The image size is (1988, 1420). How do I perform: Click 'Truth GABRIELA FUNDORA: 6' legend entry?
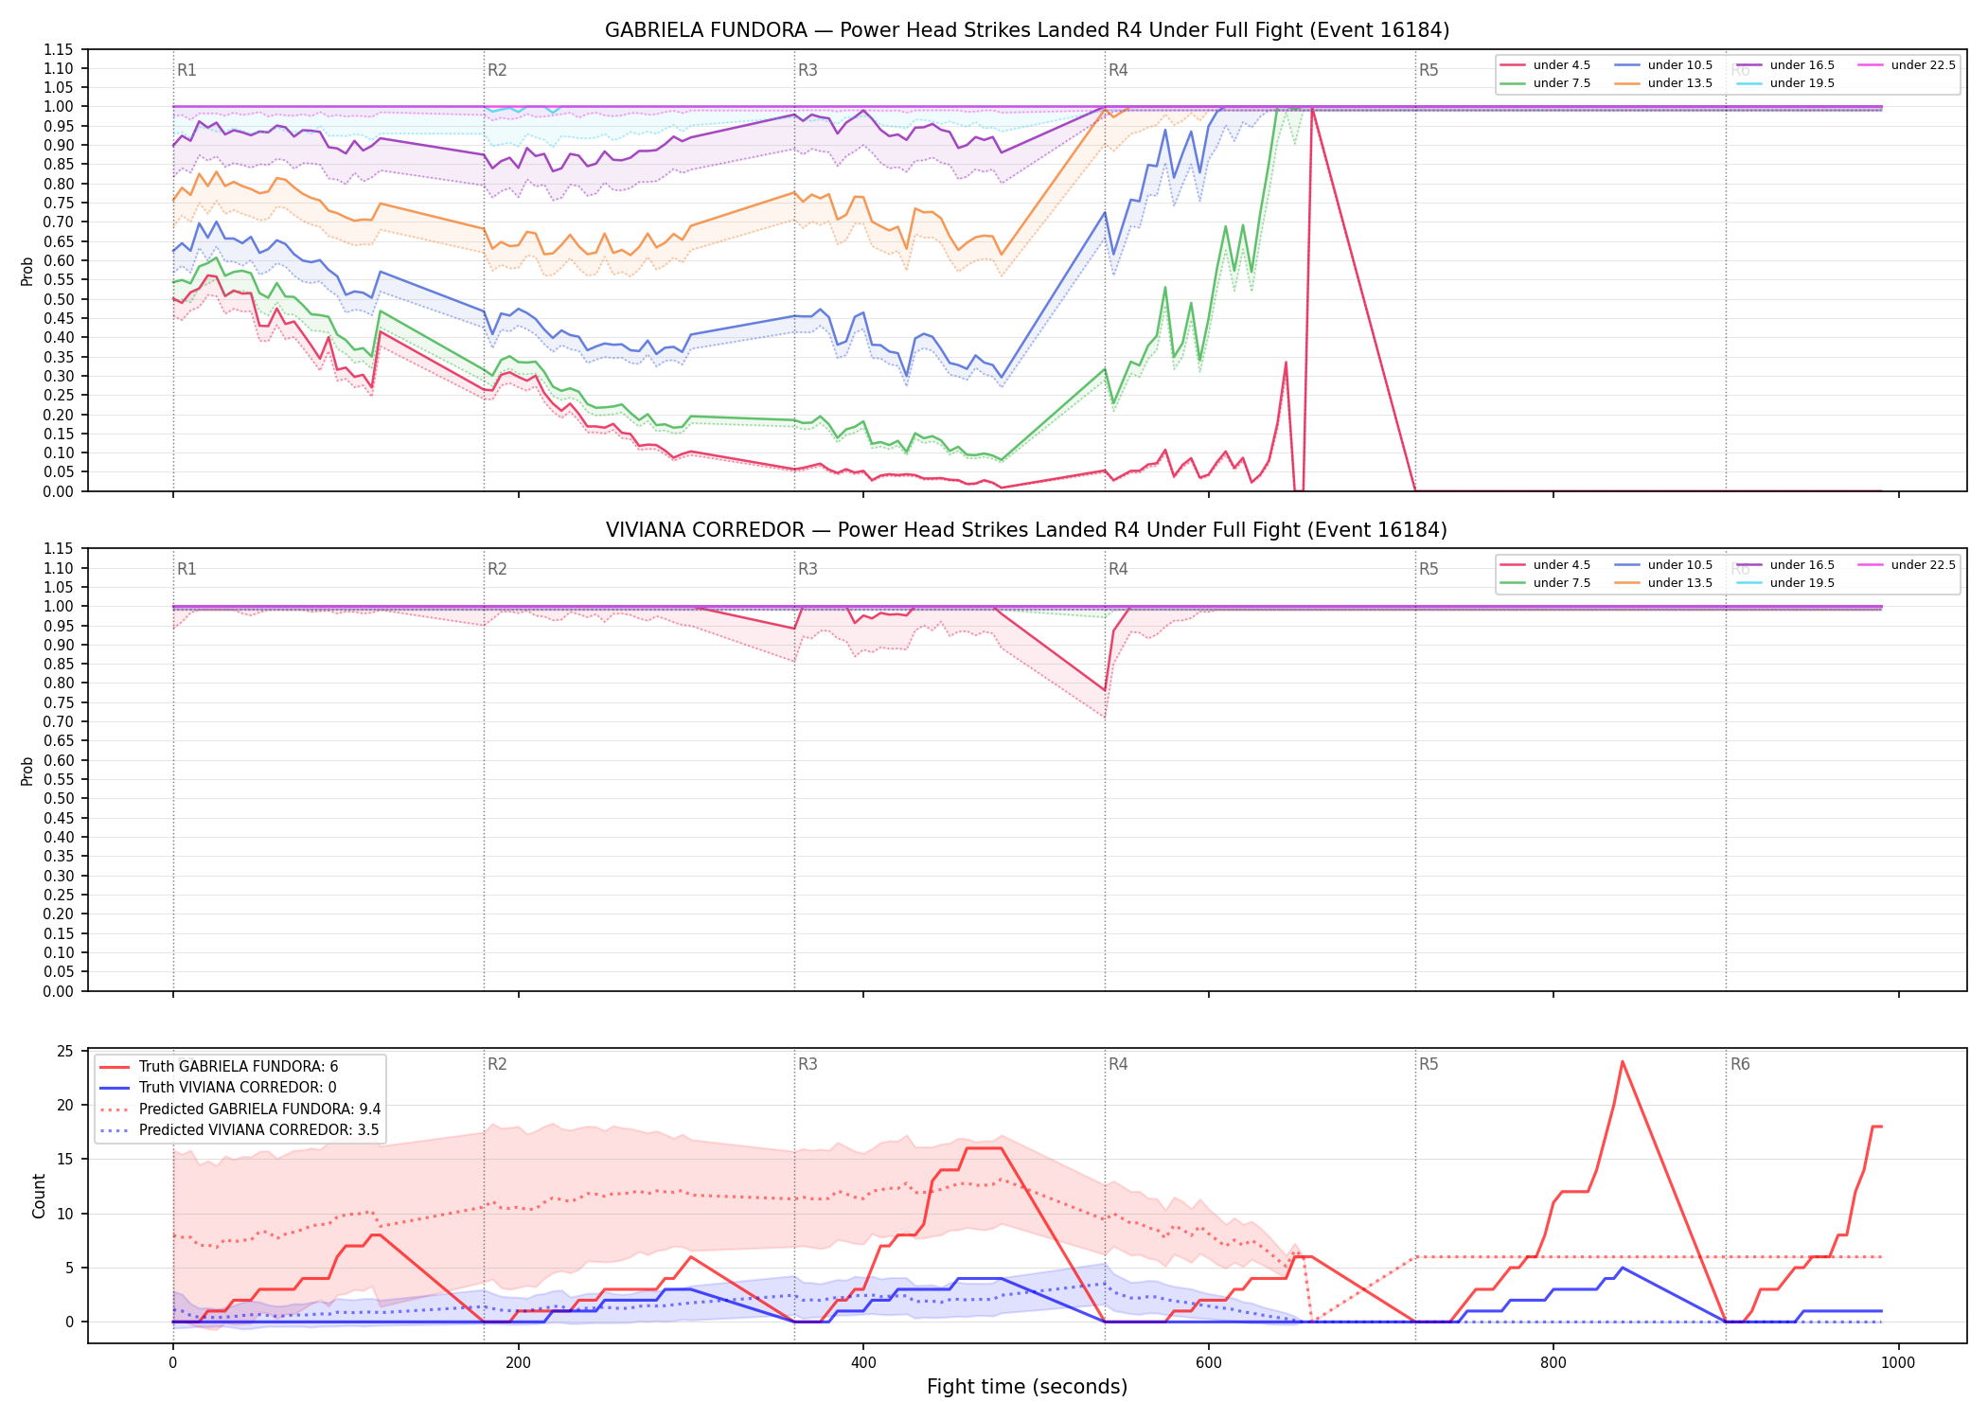point(219,1067)
